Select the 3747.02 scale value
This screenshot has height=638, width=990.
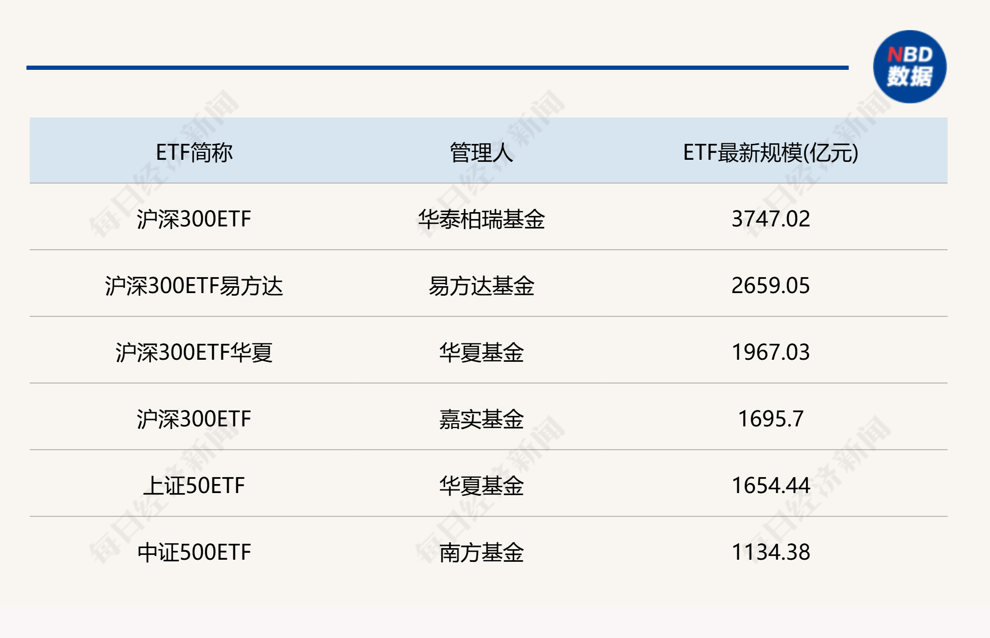(x=770, y=219)
